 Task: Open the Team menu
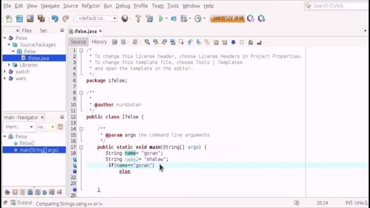158,6
